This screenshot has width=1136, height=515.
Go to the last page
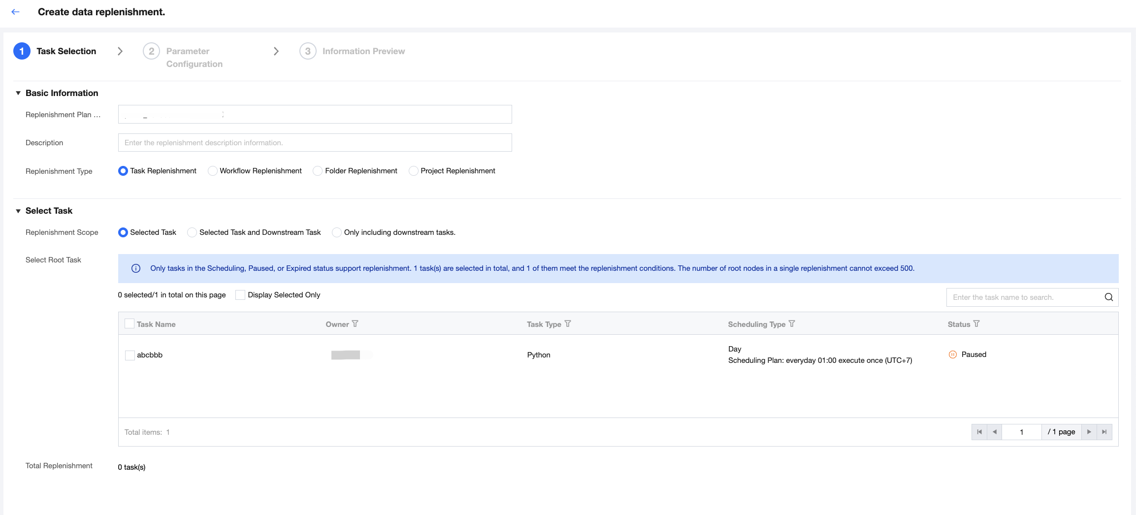tap(1104, 432)
